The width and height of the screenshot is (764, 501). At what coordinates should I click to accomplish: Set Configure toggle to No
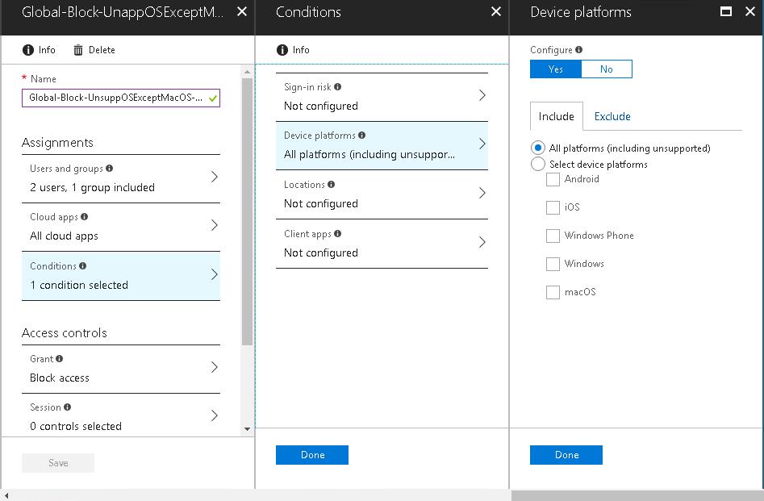[x=607, y=69]
